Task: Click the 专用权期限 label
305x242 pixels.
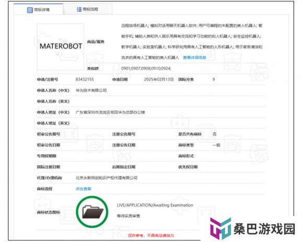Action: click(46, 156)
